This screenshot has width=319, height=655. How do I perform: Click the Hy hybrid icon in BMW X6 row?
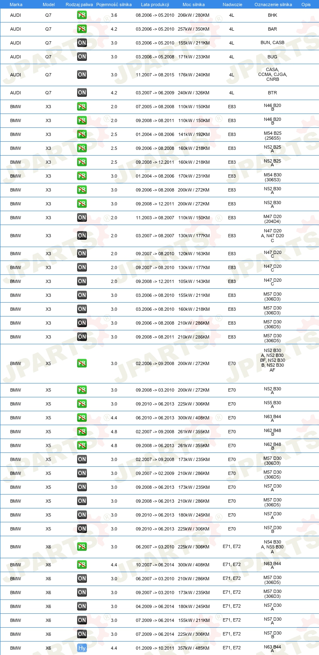[x=82, y=648]
